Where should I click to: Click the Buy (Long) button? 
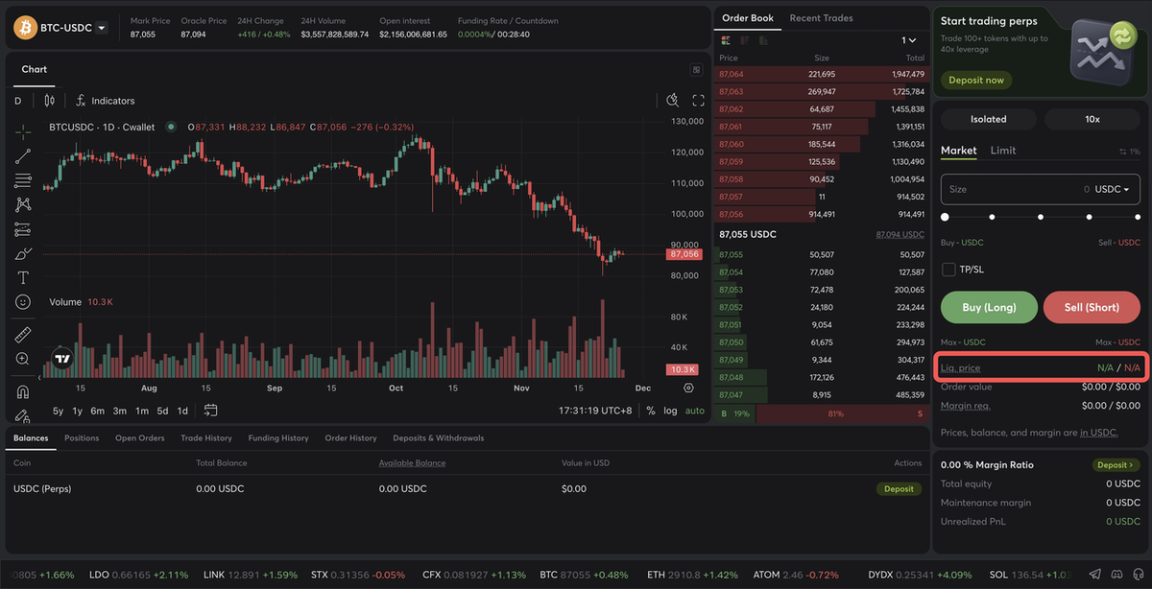coord(990,307)
